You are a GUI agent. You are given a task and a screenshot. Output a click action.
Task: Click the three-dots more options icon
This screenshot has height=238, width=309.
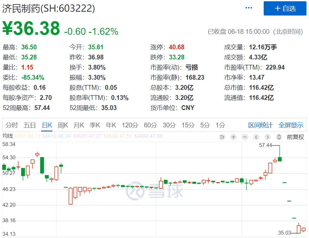(248, 8)
